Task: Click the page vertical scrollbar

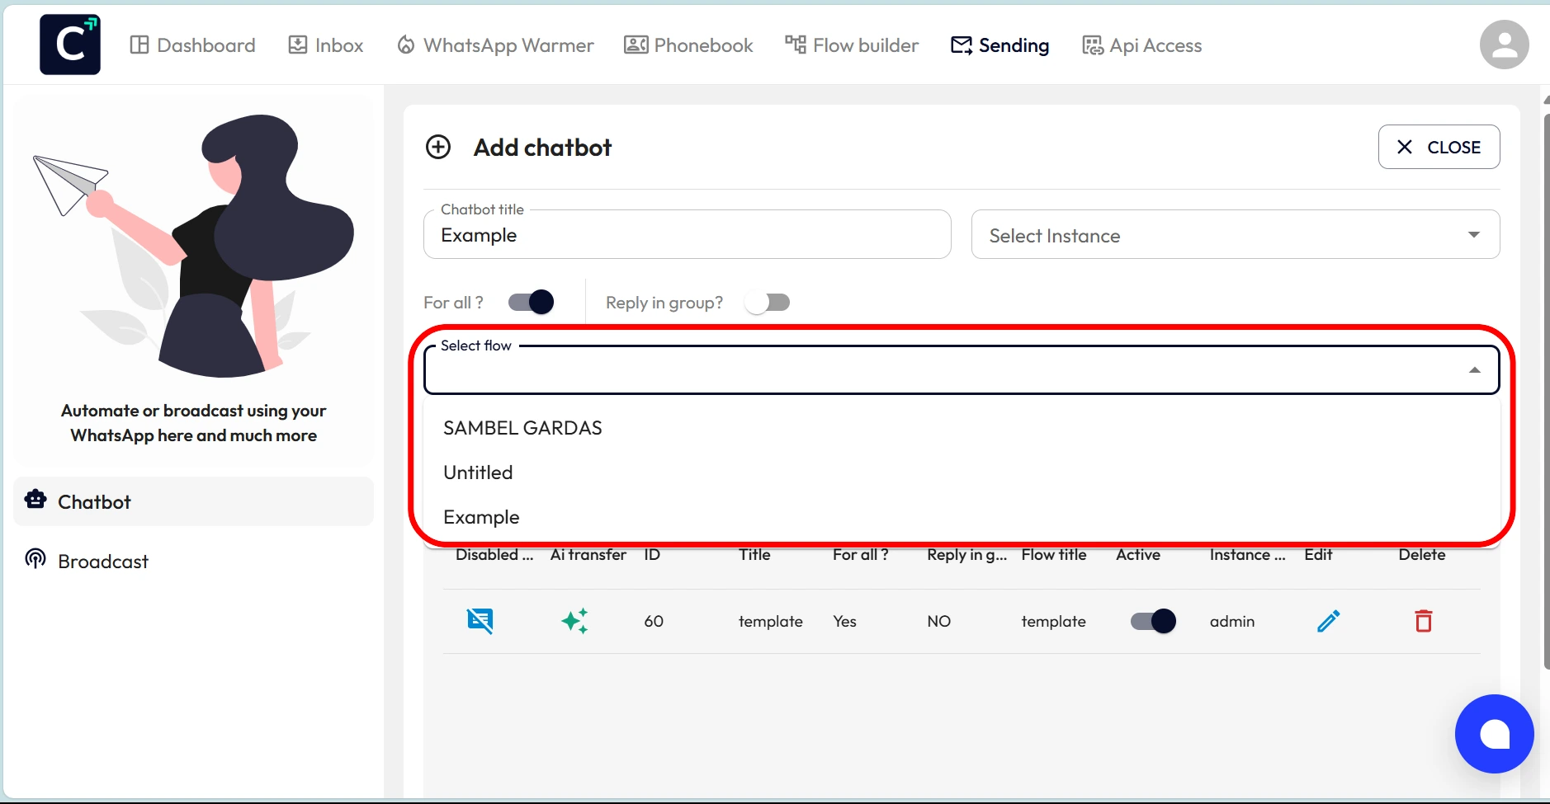Action: click(x=1546, y=392)
